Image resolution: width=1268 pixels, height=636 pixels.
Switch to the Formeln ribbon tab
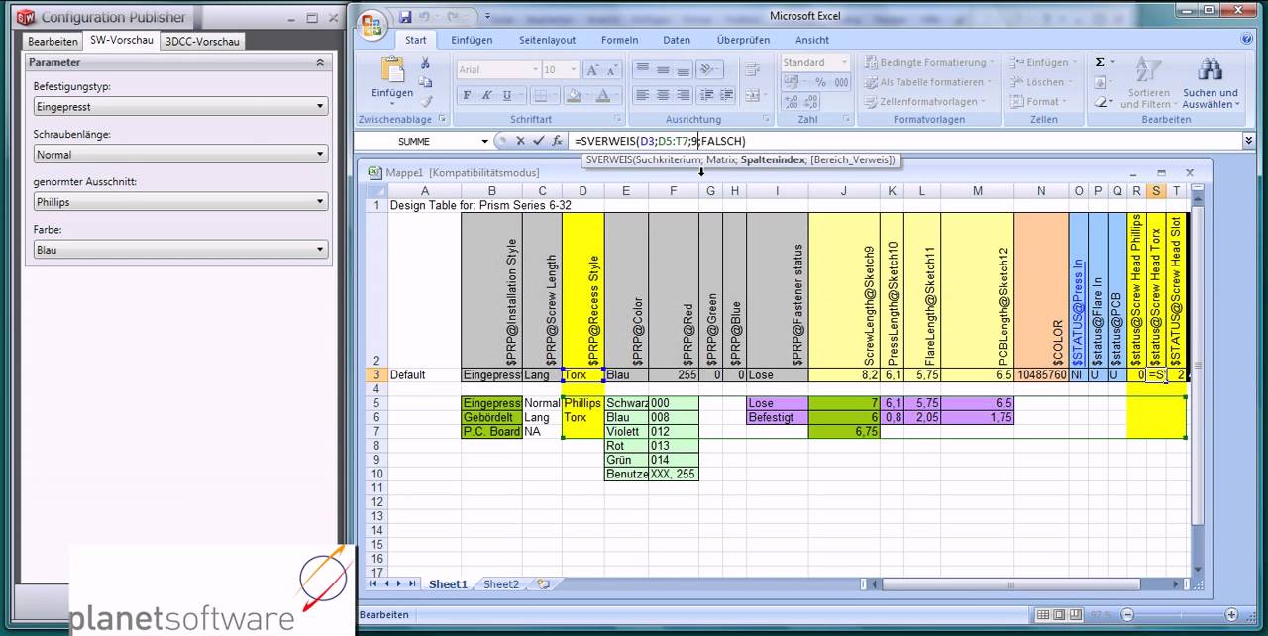619,40
